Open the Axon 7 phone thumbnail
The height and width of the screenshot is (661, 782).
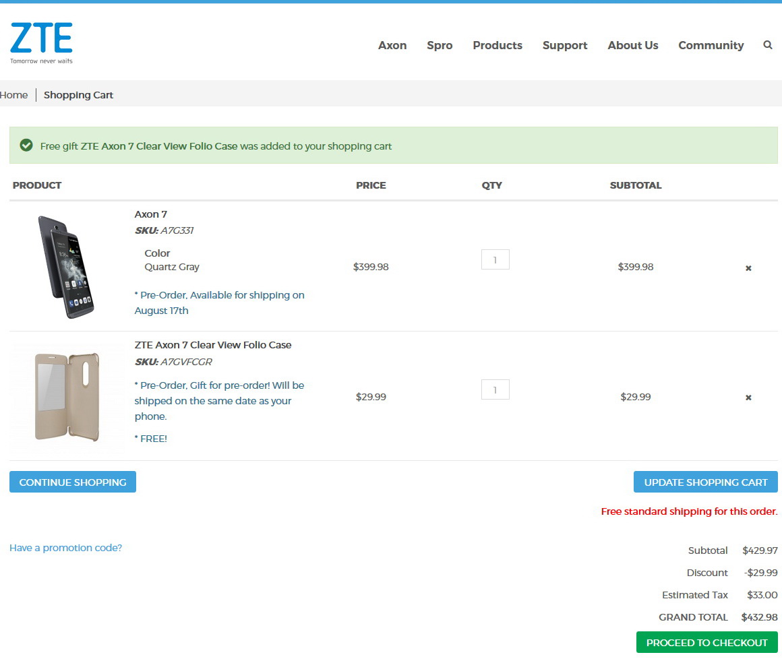coord(67,267)
